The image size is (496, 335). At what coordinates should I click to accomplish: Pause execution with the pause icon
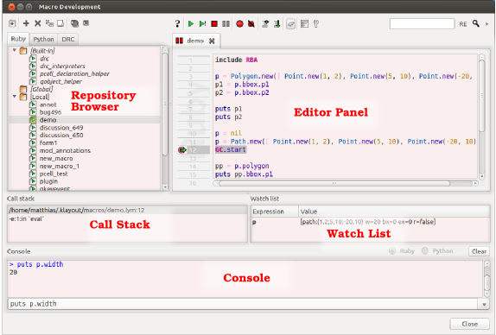point(226,23)
